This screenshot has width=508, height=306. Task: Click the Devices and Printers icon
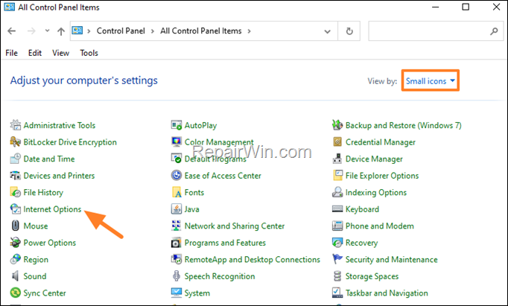pos(15,176)
